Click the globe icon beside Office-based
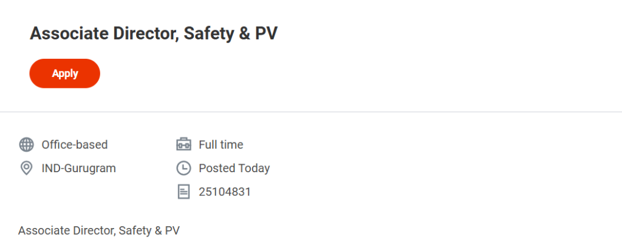 [26, 145]
